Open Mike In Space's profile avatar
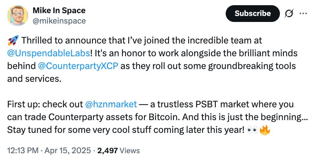The height and width of the screenshot is (162, 315). click(18, 16)
